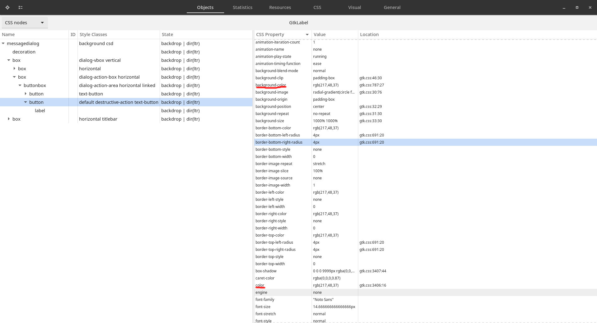Click the CSS Property sort arrow
The image size is (597, 323).
307,35
